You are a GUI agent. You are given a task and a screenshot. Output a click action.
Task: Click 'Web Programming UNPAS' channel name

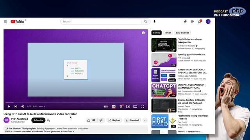point(188,91)
